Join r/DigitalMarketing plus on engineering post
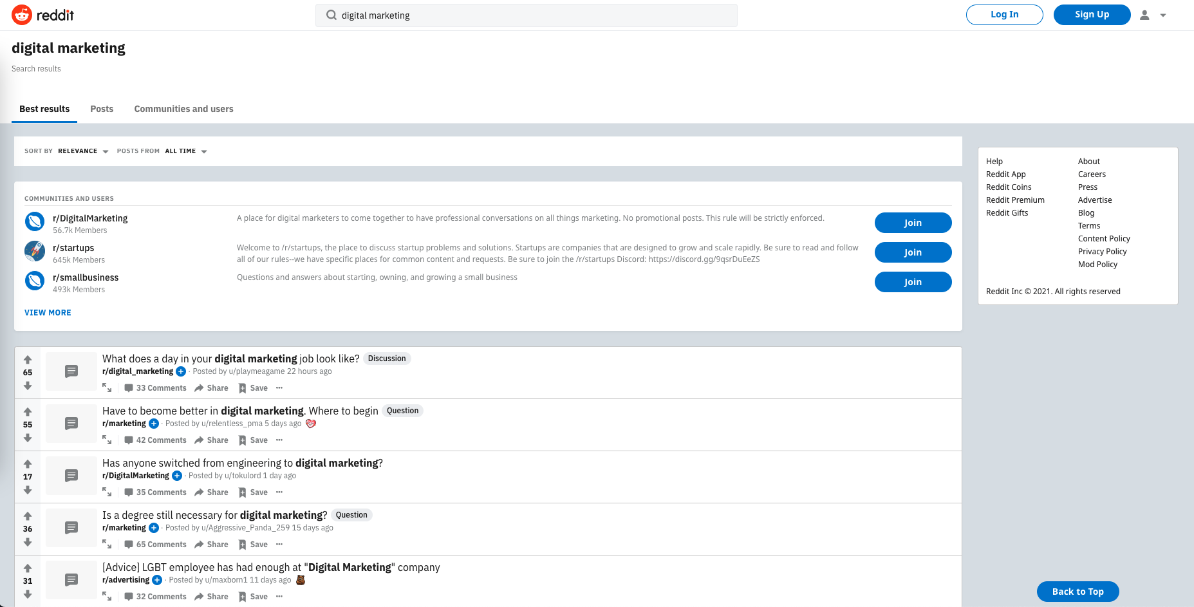This screenshot has width=1194, height=607. [x=177, y=476]
